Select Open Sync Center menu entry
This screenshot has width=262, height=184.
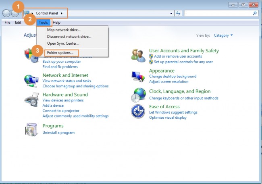[63, 43]
